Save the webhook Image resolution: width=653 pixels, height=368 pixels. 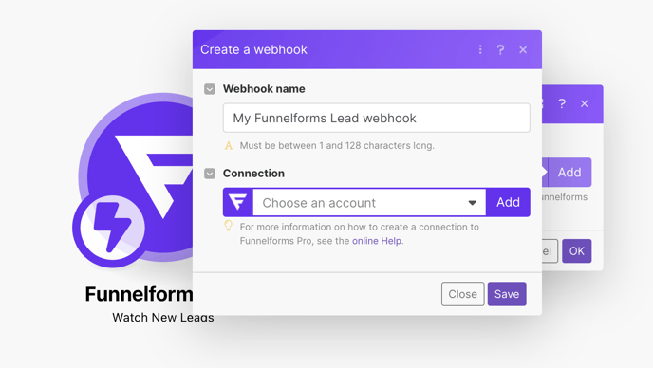(507, 294)
